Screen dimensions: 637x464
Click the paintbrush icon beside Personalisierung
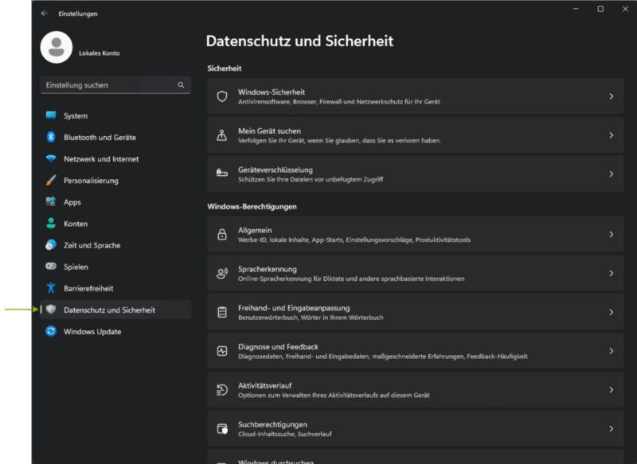51,180
